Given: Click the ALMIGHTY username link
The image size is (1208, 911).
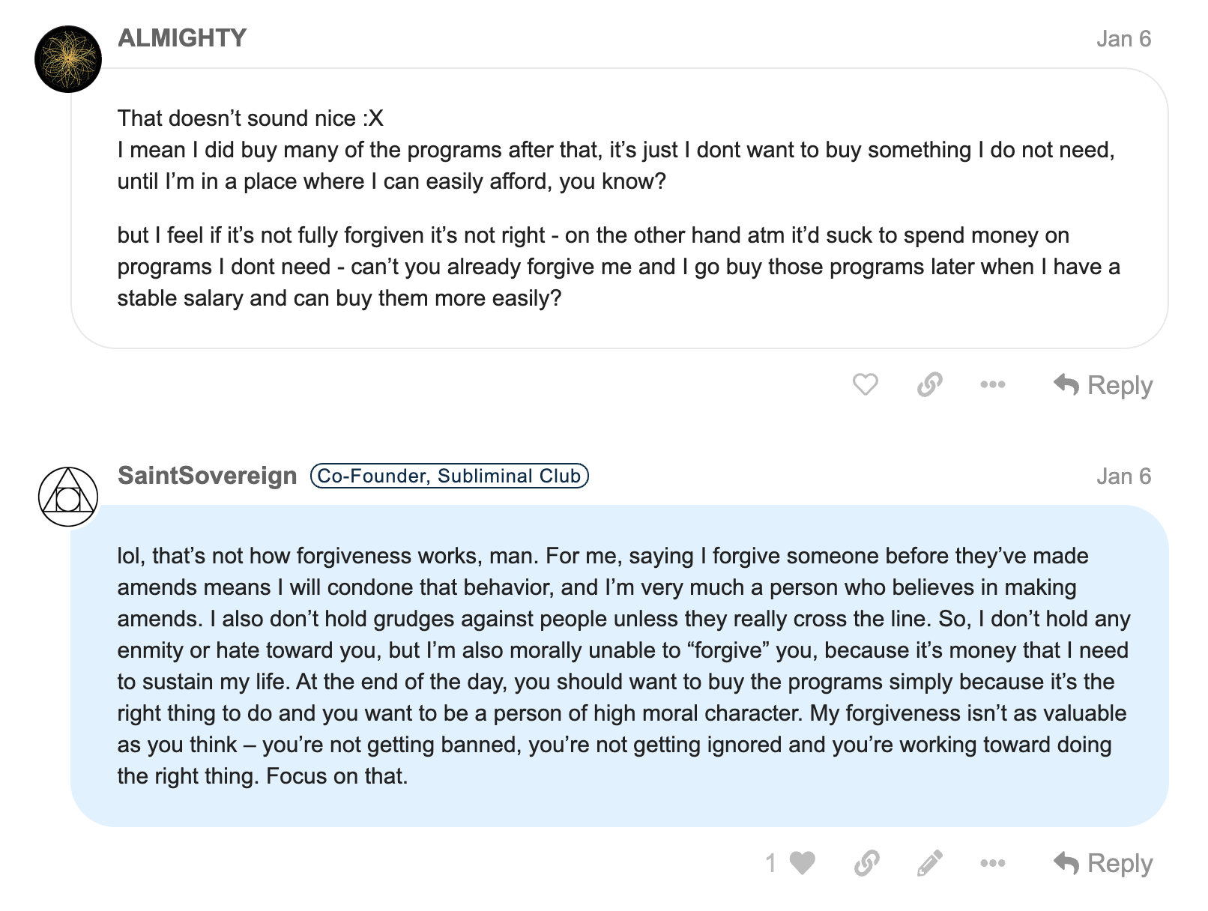Looking at the screenshot, I should 182,38.
